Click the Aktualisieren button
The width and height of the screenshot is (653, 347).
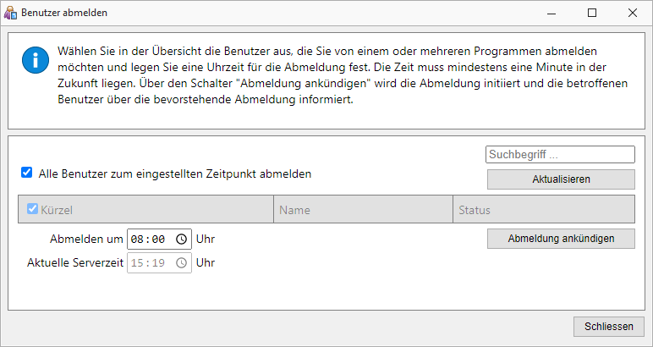click(561, 179)
